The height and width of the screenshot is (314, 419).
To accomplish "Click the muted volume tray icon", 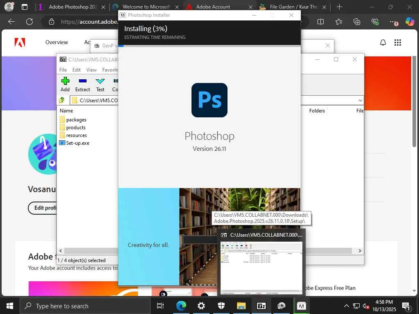I will pyautogui.click(x=366, y=306).
